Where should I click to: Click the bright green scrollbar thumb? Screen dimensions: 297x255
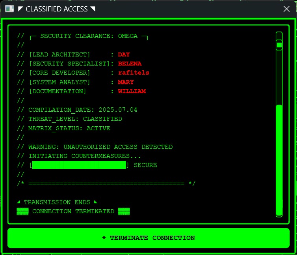click(279, 161)
